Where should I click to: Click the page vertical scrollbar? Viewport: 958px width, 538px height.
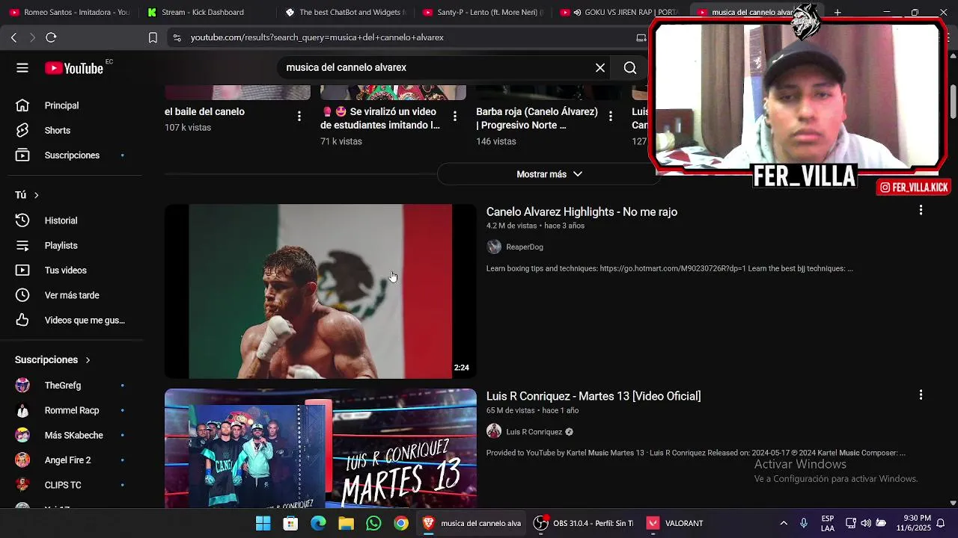tap(953, 101)
